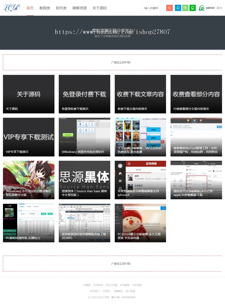Open the PC版短信轰炸机 post thumbnail
Image resolution: width=225 pixels, height=305 pixels.
[29, 223]
